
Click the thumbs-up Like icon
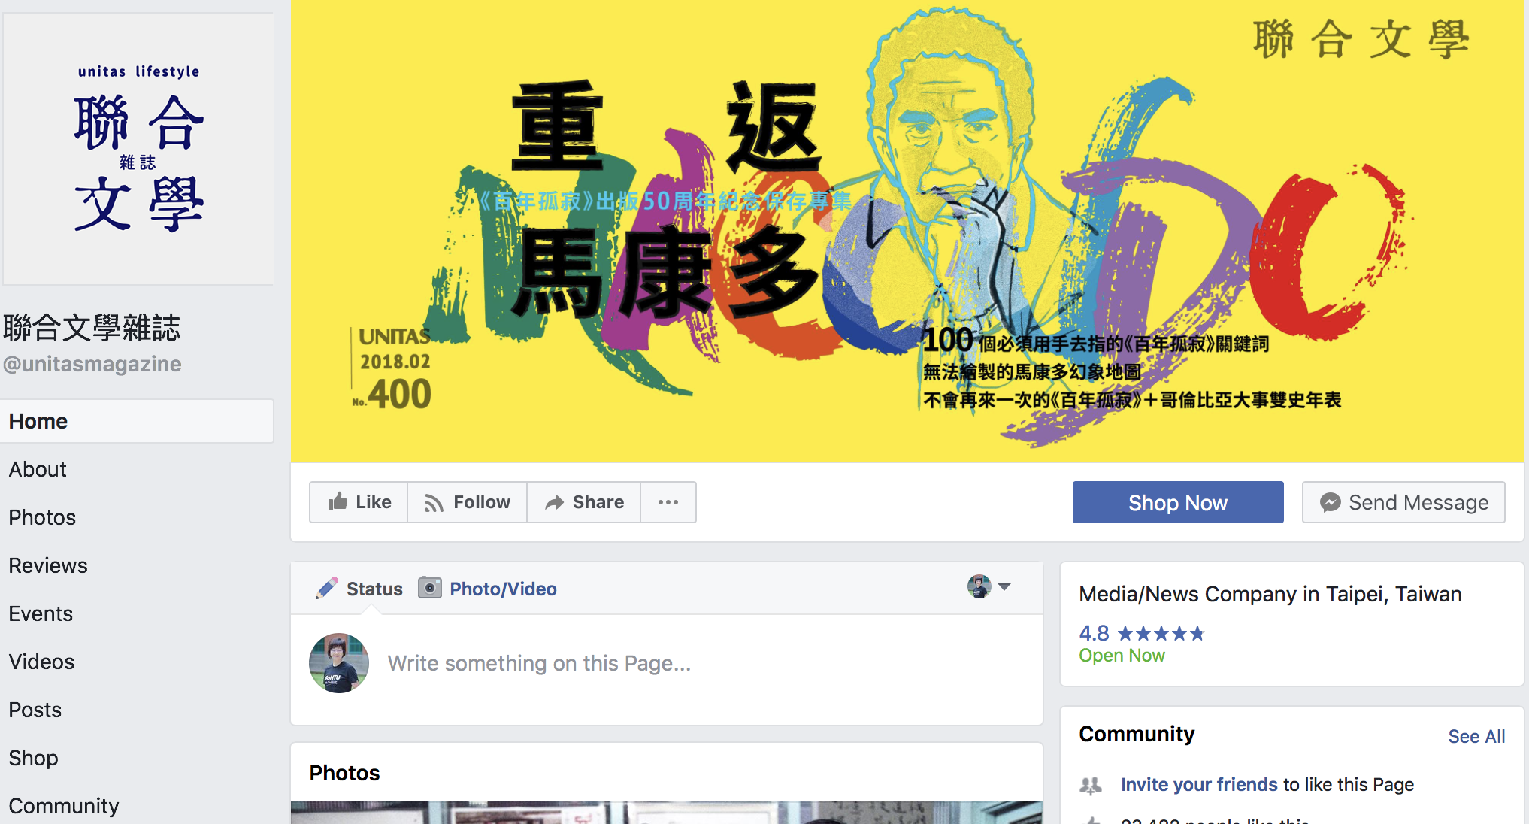click(338, 501)
